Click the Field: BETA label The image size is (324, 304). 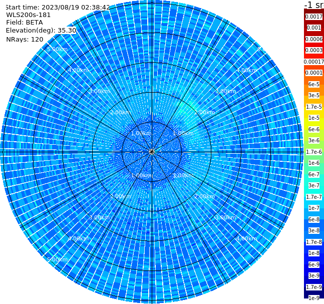pos(25,23)
